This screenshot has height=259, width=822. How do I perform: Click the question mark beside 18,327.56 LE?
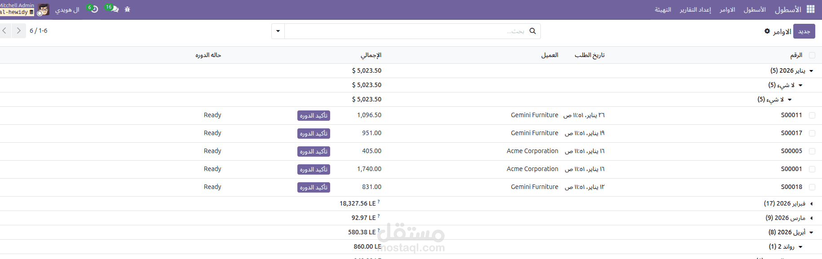pos(379,202)
